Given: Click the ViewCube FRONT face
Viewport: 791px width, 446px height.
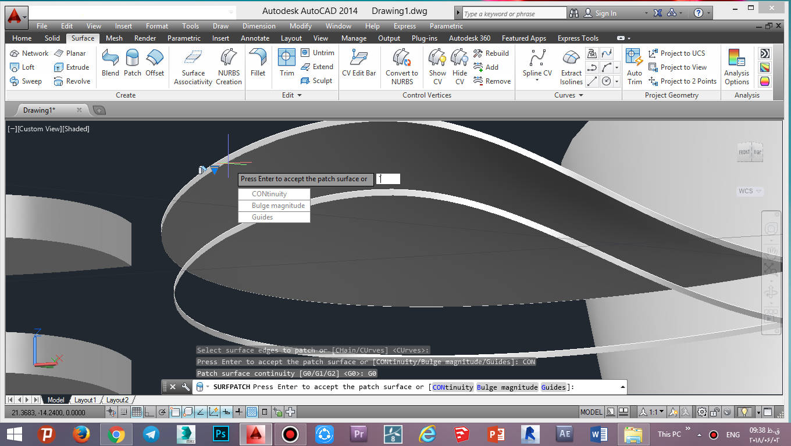Looking at the screenshot, I should click(x=744, y=152).
